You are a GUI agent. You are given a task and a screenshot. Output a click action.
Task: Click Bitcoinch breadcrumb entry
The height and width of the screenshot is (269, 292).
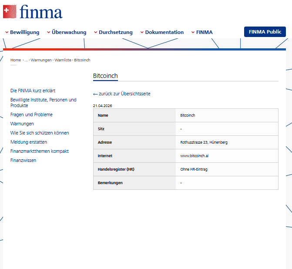[82, 60]
